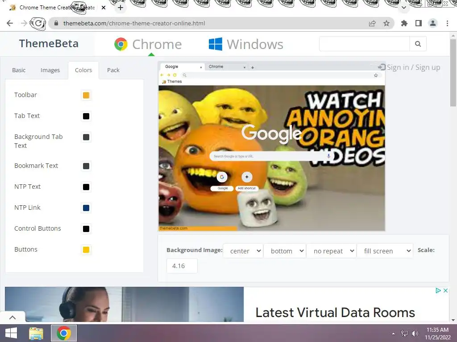Click the preview's Google shortcut icon
This screenshot has width=457, height=342.
222,177
